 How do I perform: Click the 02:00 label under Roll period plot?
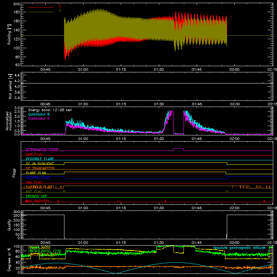(x=235, y=104)
